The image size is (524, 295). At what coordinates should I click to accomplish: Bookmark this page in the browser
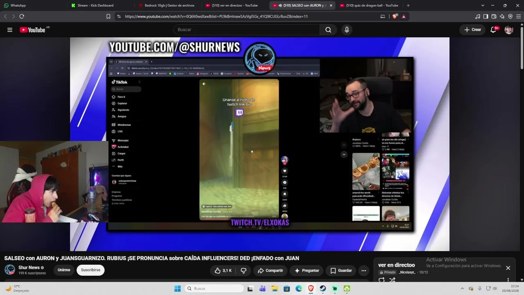pyautogui.click(x=108, y=16)
